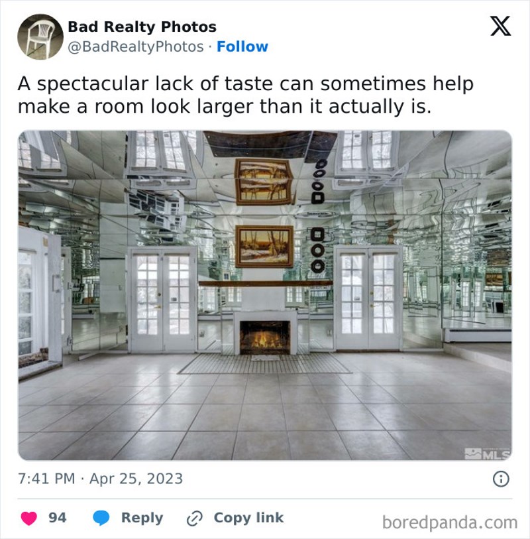Image resolution: width=530 pixels, height=539 pixels.
Task: Click the framed painting above the mantel
Action: coord(264,247)
